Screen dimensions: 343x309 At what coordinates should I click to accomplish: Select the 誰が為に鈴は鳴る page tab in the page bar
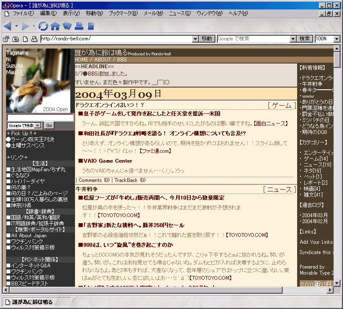point(37,302)
